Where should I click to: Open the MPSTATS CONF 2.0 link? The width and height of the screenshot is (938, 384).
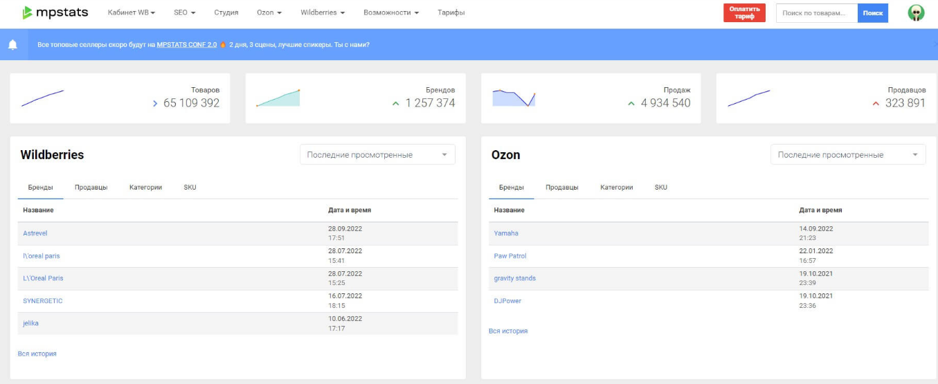coord(186,45)
